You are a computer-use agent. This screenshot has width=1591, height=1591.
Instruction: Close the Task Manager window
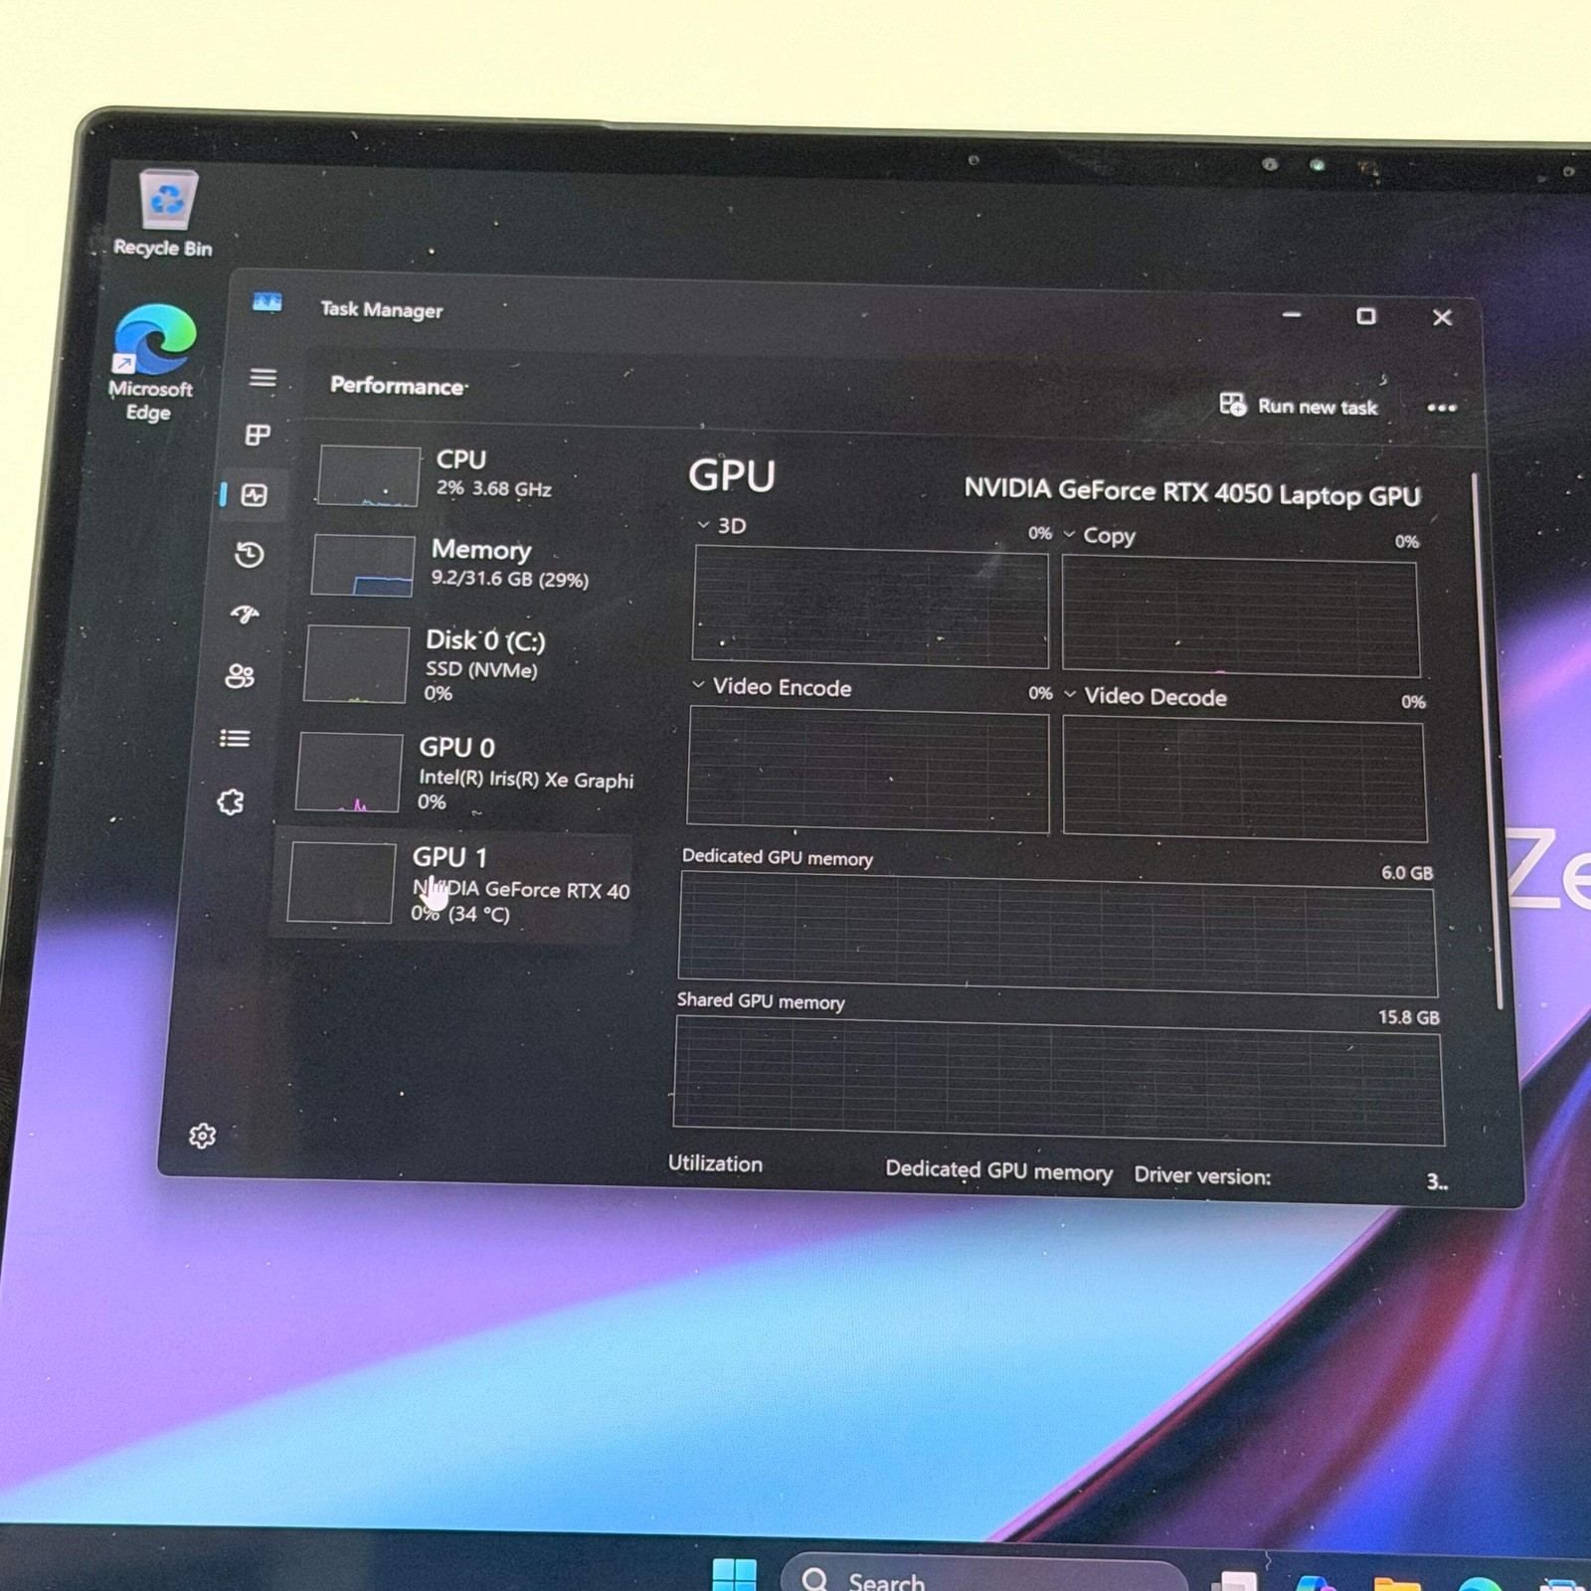pos(1442,317)
